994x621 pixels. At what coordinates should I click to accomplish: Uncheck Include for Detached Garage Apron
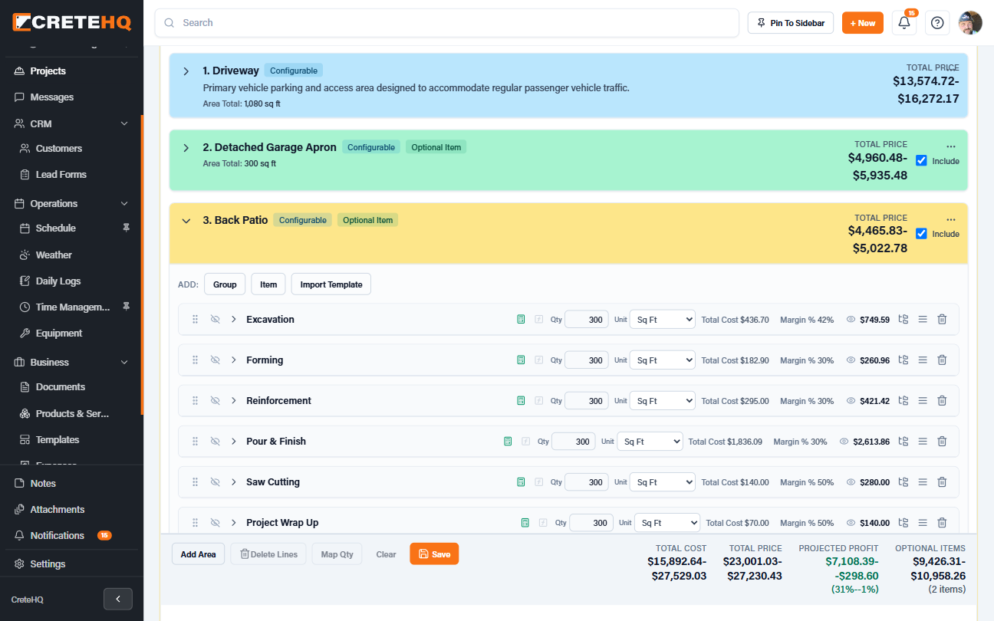pyautogui.click(x=922, y=161)
